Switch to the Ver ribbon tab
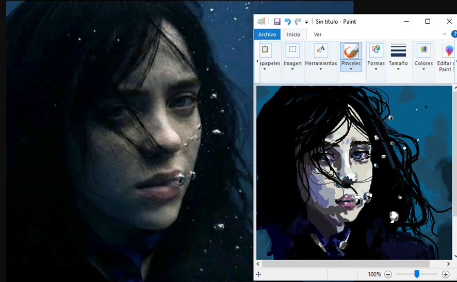 coord(317,35)
